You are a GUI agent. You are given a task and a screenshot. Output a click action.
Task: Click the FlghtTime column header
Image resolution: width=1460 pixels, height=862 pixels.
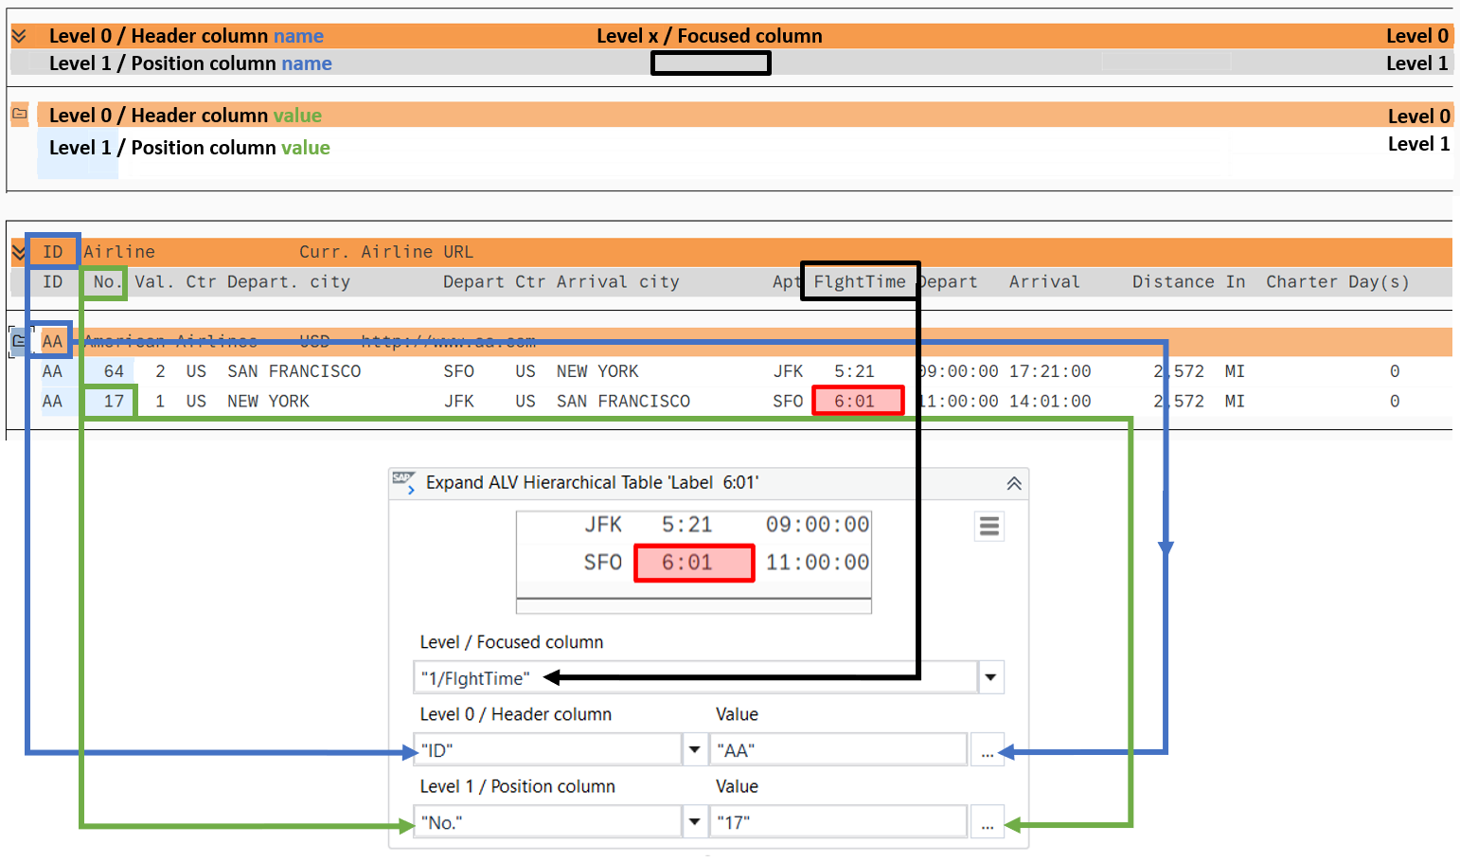pos(860,281)
